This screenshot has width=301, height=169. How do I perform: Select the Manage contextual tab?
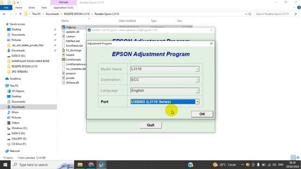63,2
